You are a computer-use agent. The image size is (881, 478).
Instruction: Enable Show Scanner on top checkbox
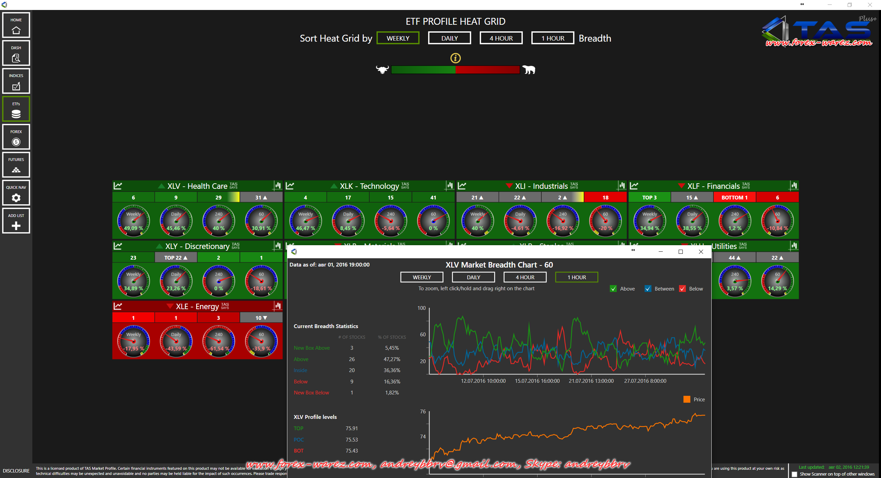point(794,474)
